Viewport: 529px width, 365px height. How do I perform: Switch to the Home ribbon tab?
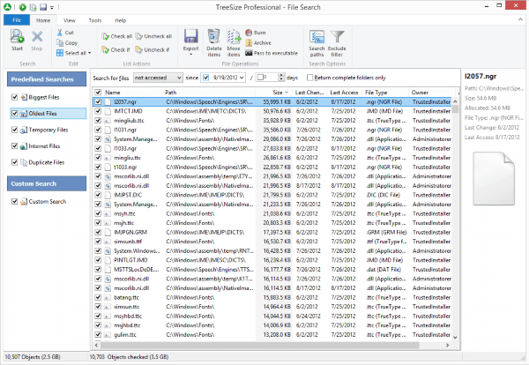click(43, 20)
